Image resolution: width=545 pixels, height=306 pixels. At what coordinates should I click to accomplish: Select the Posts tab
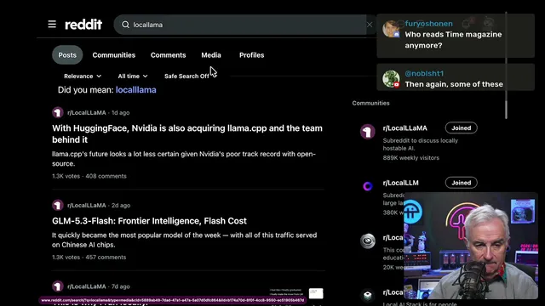coord(67,54)
